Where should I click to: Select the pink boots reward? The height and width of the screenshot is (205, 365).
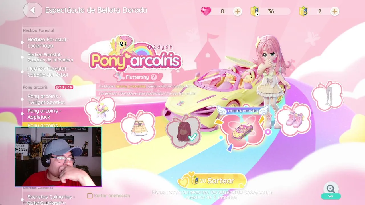click(x=293, y=119)
